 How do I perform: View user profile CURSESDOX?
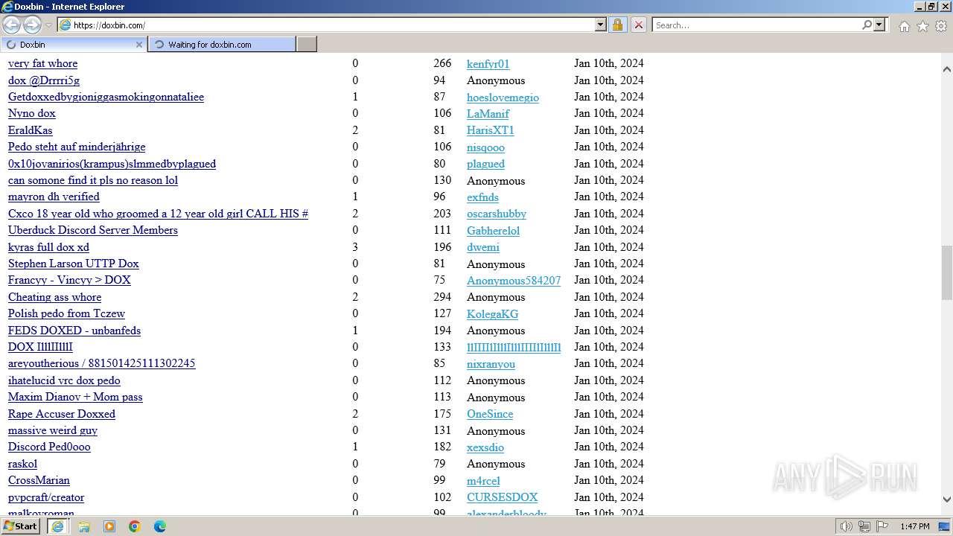(x=502, y=497)
